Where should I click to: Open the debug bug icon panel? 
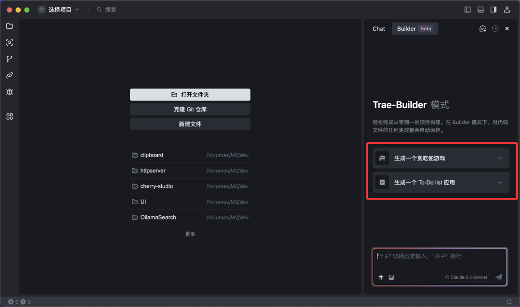[10, 91]
